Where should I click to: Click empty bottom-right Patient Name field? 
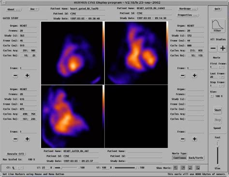click(x=144, y=151)
